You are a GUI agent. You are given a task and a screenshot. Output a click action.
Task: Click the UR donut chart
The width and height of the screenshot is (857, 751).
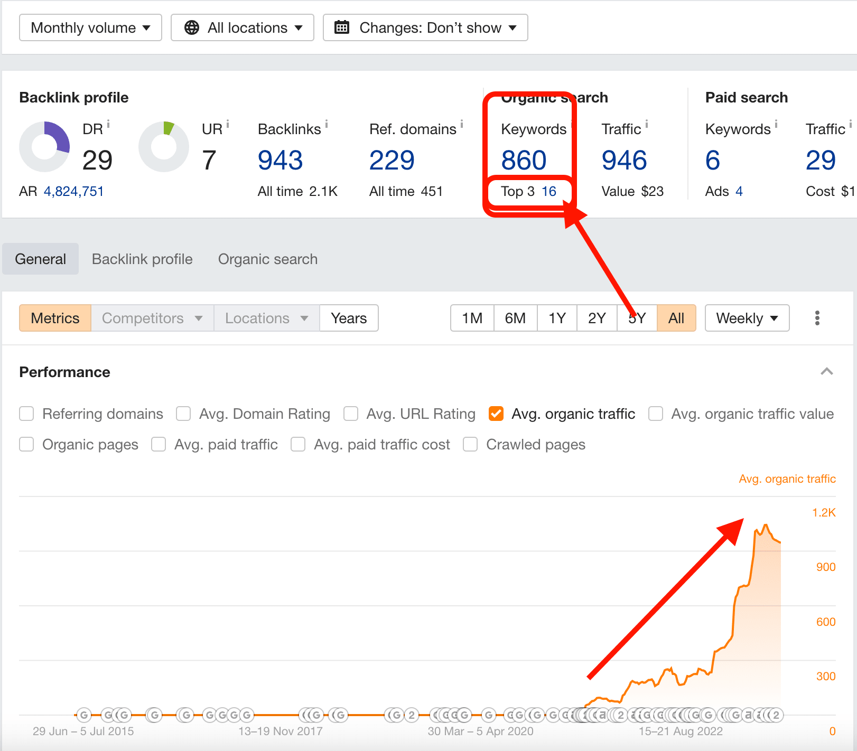tap(164, 147)
